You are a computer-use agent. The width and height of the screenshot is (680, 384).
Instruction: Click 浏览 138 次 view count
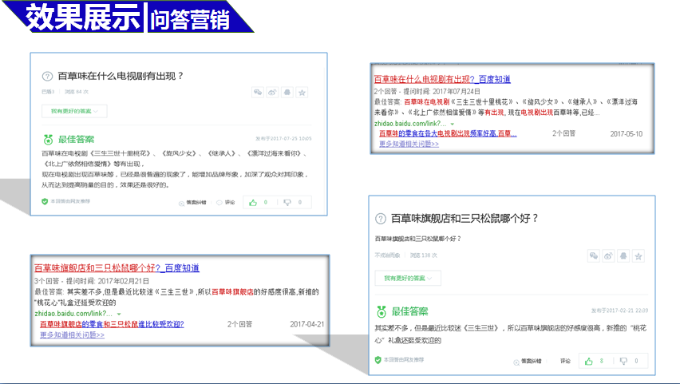424,255
